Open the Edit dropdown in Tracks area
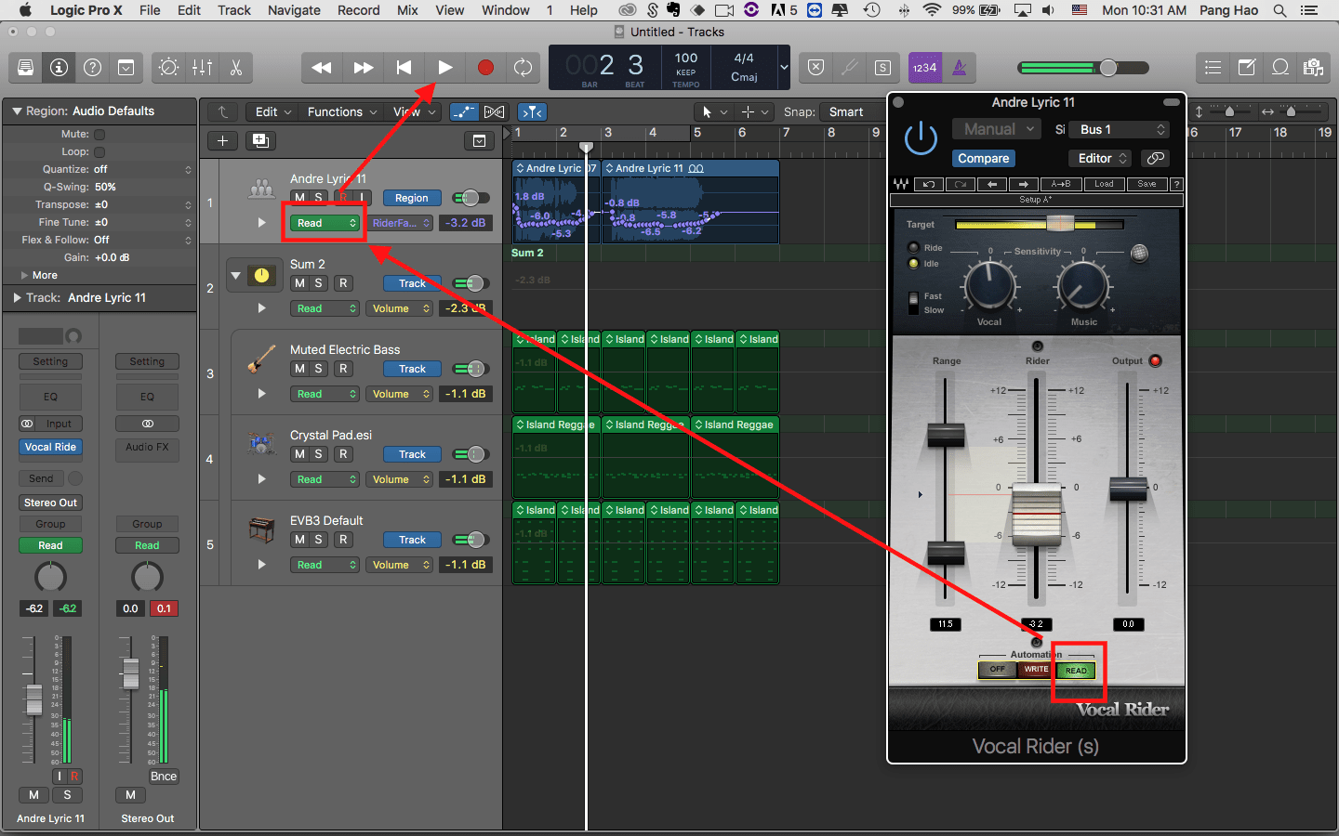Screen dimensions: 1339x836 (272, 112)
